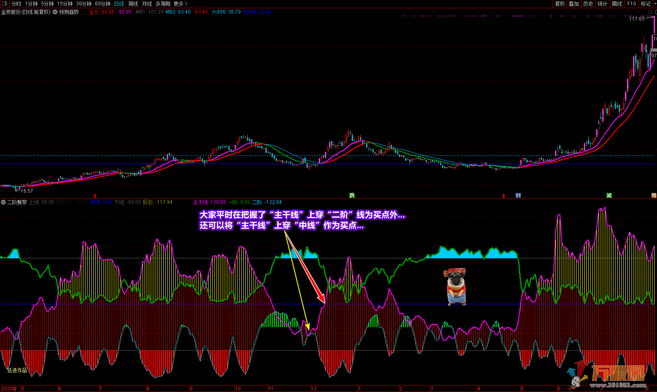Expand the 更多 periods dropdown

pyautogui.click(x=180, y=4)
